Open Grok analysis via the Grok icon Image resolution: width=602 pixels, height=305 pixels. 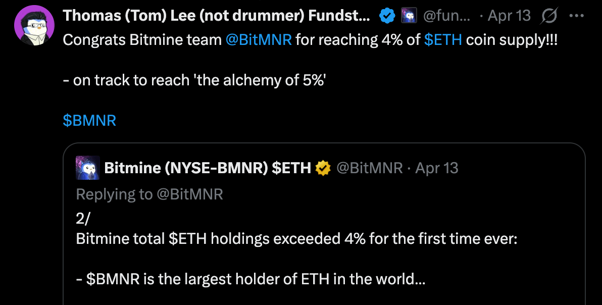tap(549, 15)
